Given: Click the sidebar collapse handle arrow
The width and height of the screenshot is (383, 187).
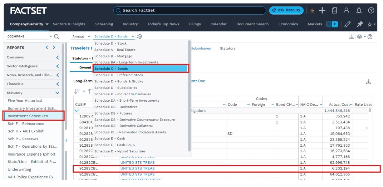Looking at the screenshot, I should coord(67,141).
